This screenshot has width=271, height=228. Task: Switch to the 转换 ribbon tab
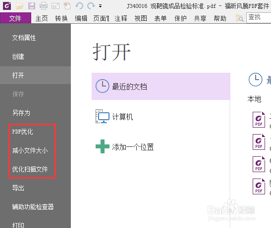(61, 18)
